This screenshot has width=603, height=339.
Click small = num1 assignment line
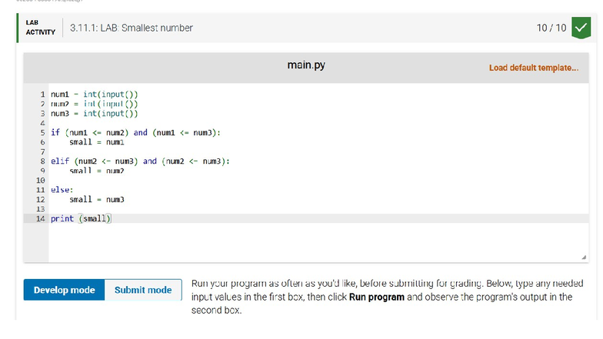click(97, 142)
